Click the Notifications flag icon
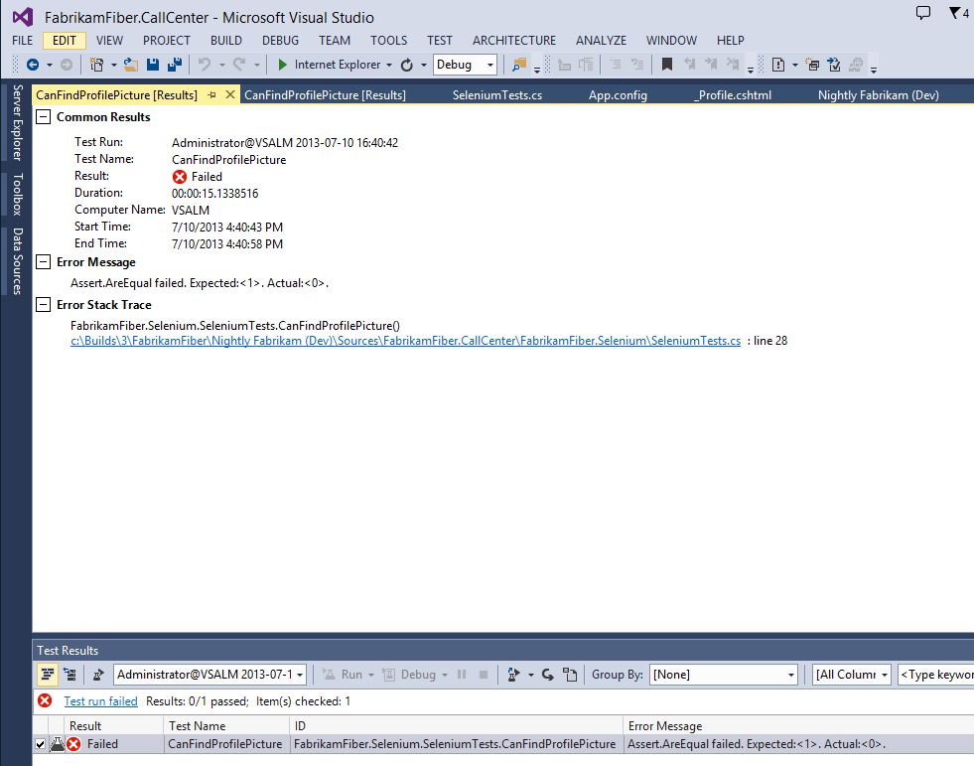 (x=955, y=13)
